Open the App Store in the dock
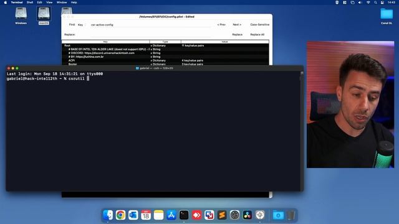Screen dimensions: 399x224 (171, 215)
